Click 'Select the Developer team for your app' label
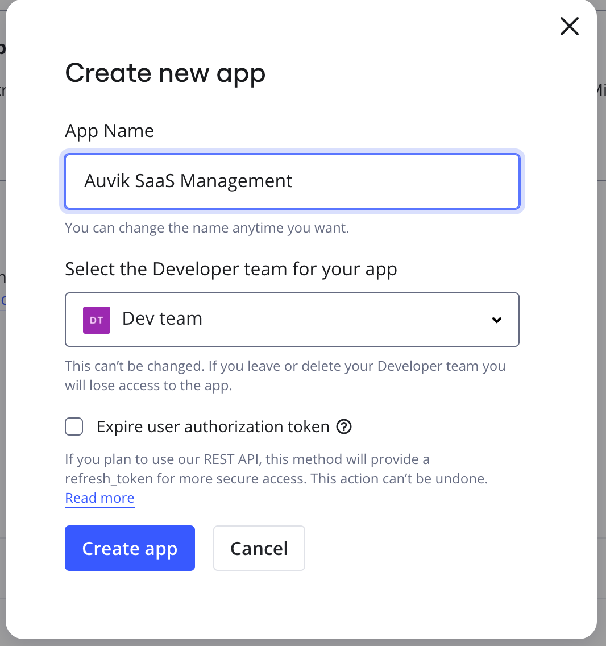The width and height of the screenshot is (606, 646). point(231,270)
